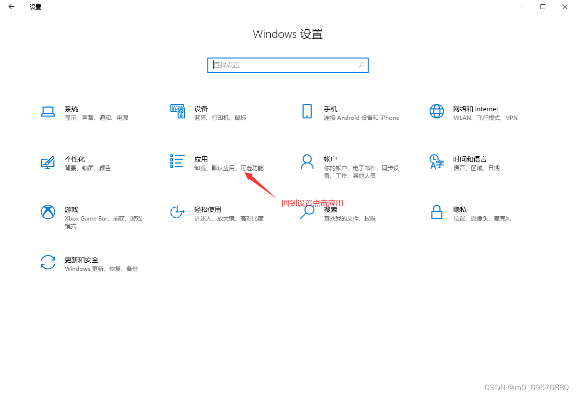Open 时间和语言 settings title
The height and width of the screenshot is (396, 576).
(470, 159)
